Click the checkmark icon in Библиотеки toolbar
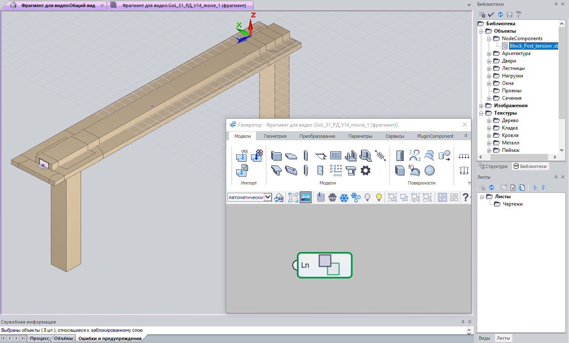The image size is (569, 343). (x=491, y=14)
